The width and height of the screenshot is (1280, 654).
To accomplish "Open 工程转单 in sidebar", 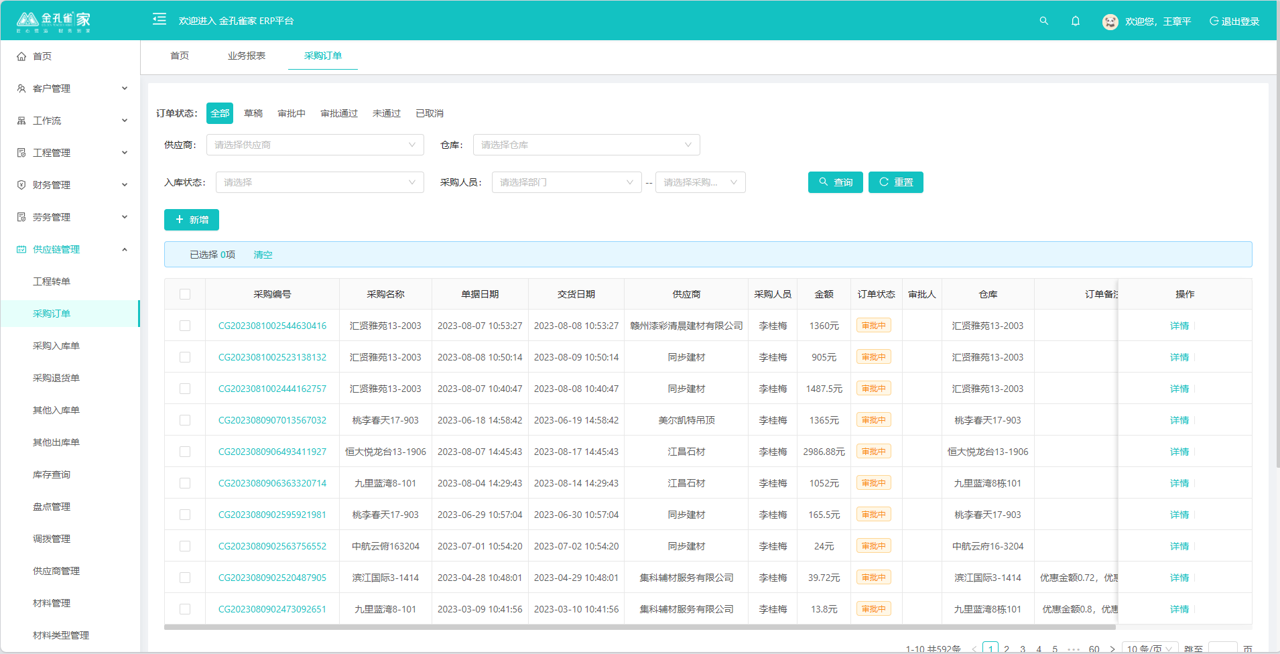I will pyautogui.click(x=52, y=281).
